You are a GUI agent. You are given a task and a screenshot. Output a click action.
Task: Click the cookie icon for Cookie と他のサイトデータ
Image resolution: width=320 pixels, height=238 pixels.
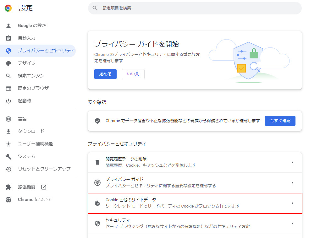(97, 203)
